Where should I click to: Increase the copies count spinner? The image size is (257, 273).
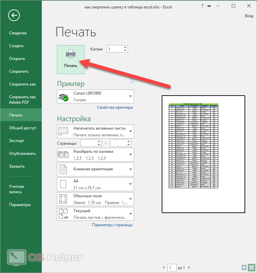tap(125, 47)
